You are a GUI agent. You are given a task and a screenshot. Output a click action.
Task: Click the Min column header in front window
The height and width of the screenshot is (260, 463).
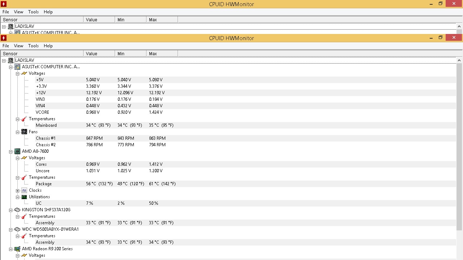click(131, 53)
